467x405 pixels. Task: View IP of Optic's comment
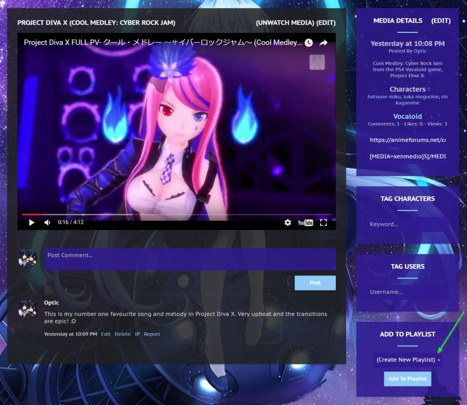[x=137, y=334]
